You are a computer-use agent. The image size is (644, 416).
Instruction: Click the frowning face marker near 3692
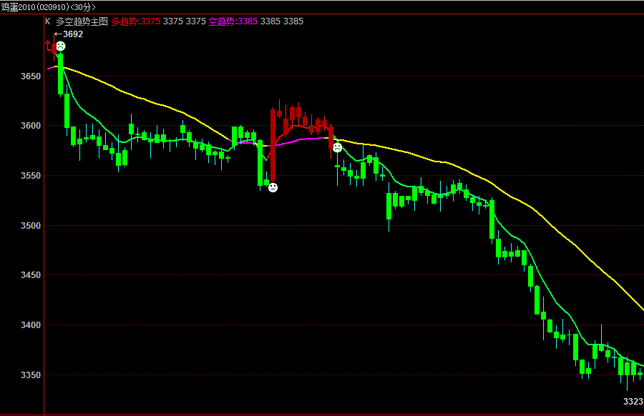point(60,46)
